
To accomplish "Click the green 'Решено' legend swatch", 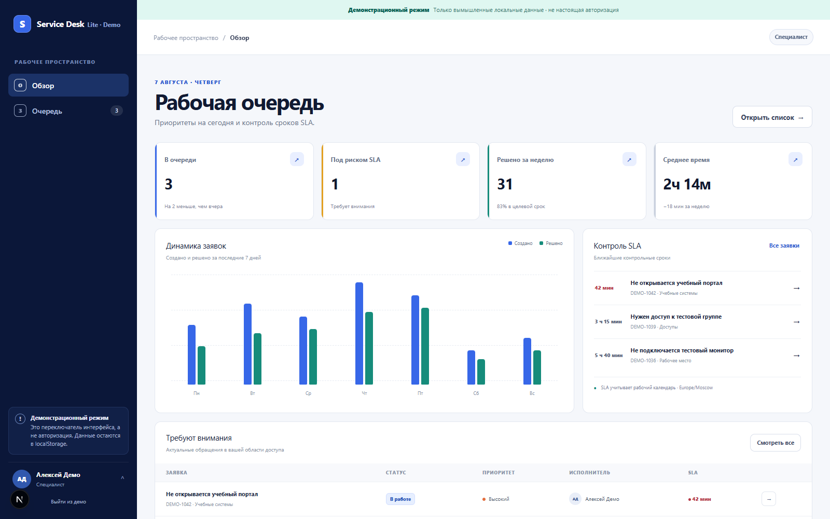I will (542, 243).
